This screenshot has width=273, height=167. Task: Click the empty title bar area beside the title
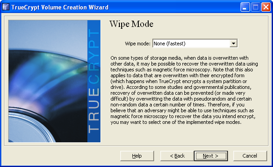[x=174, y=7]
